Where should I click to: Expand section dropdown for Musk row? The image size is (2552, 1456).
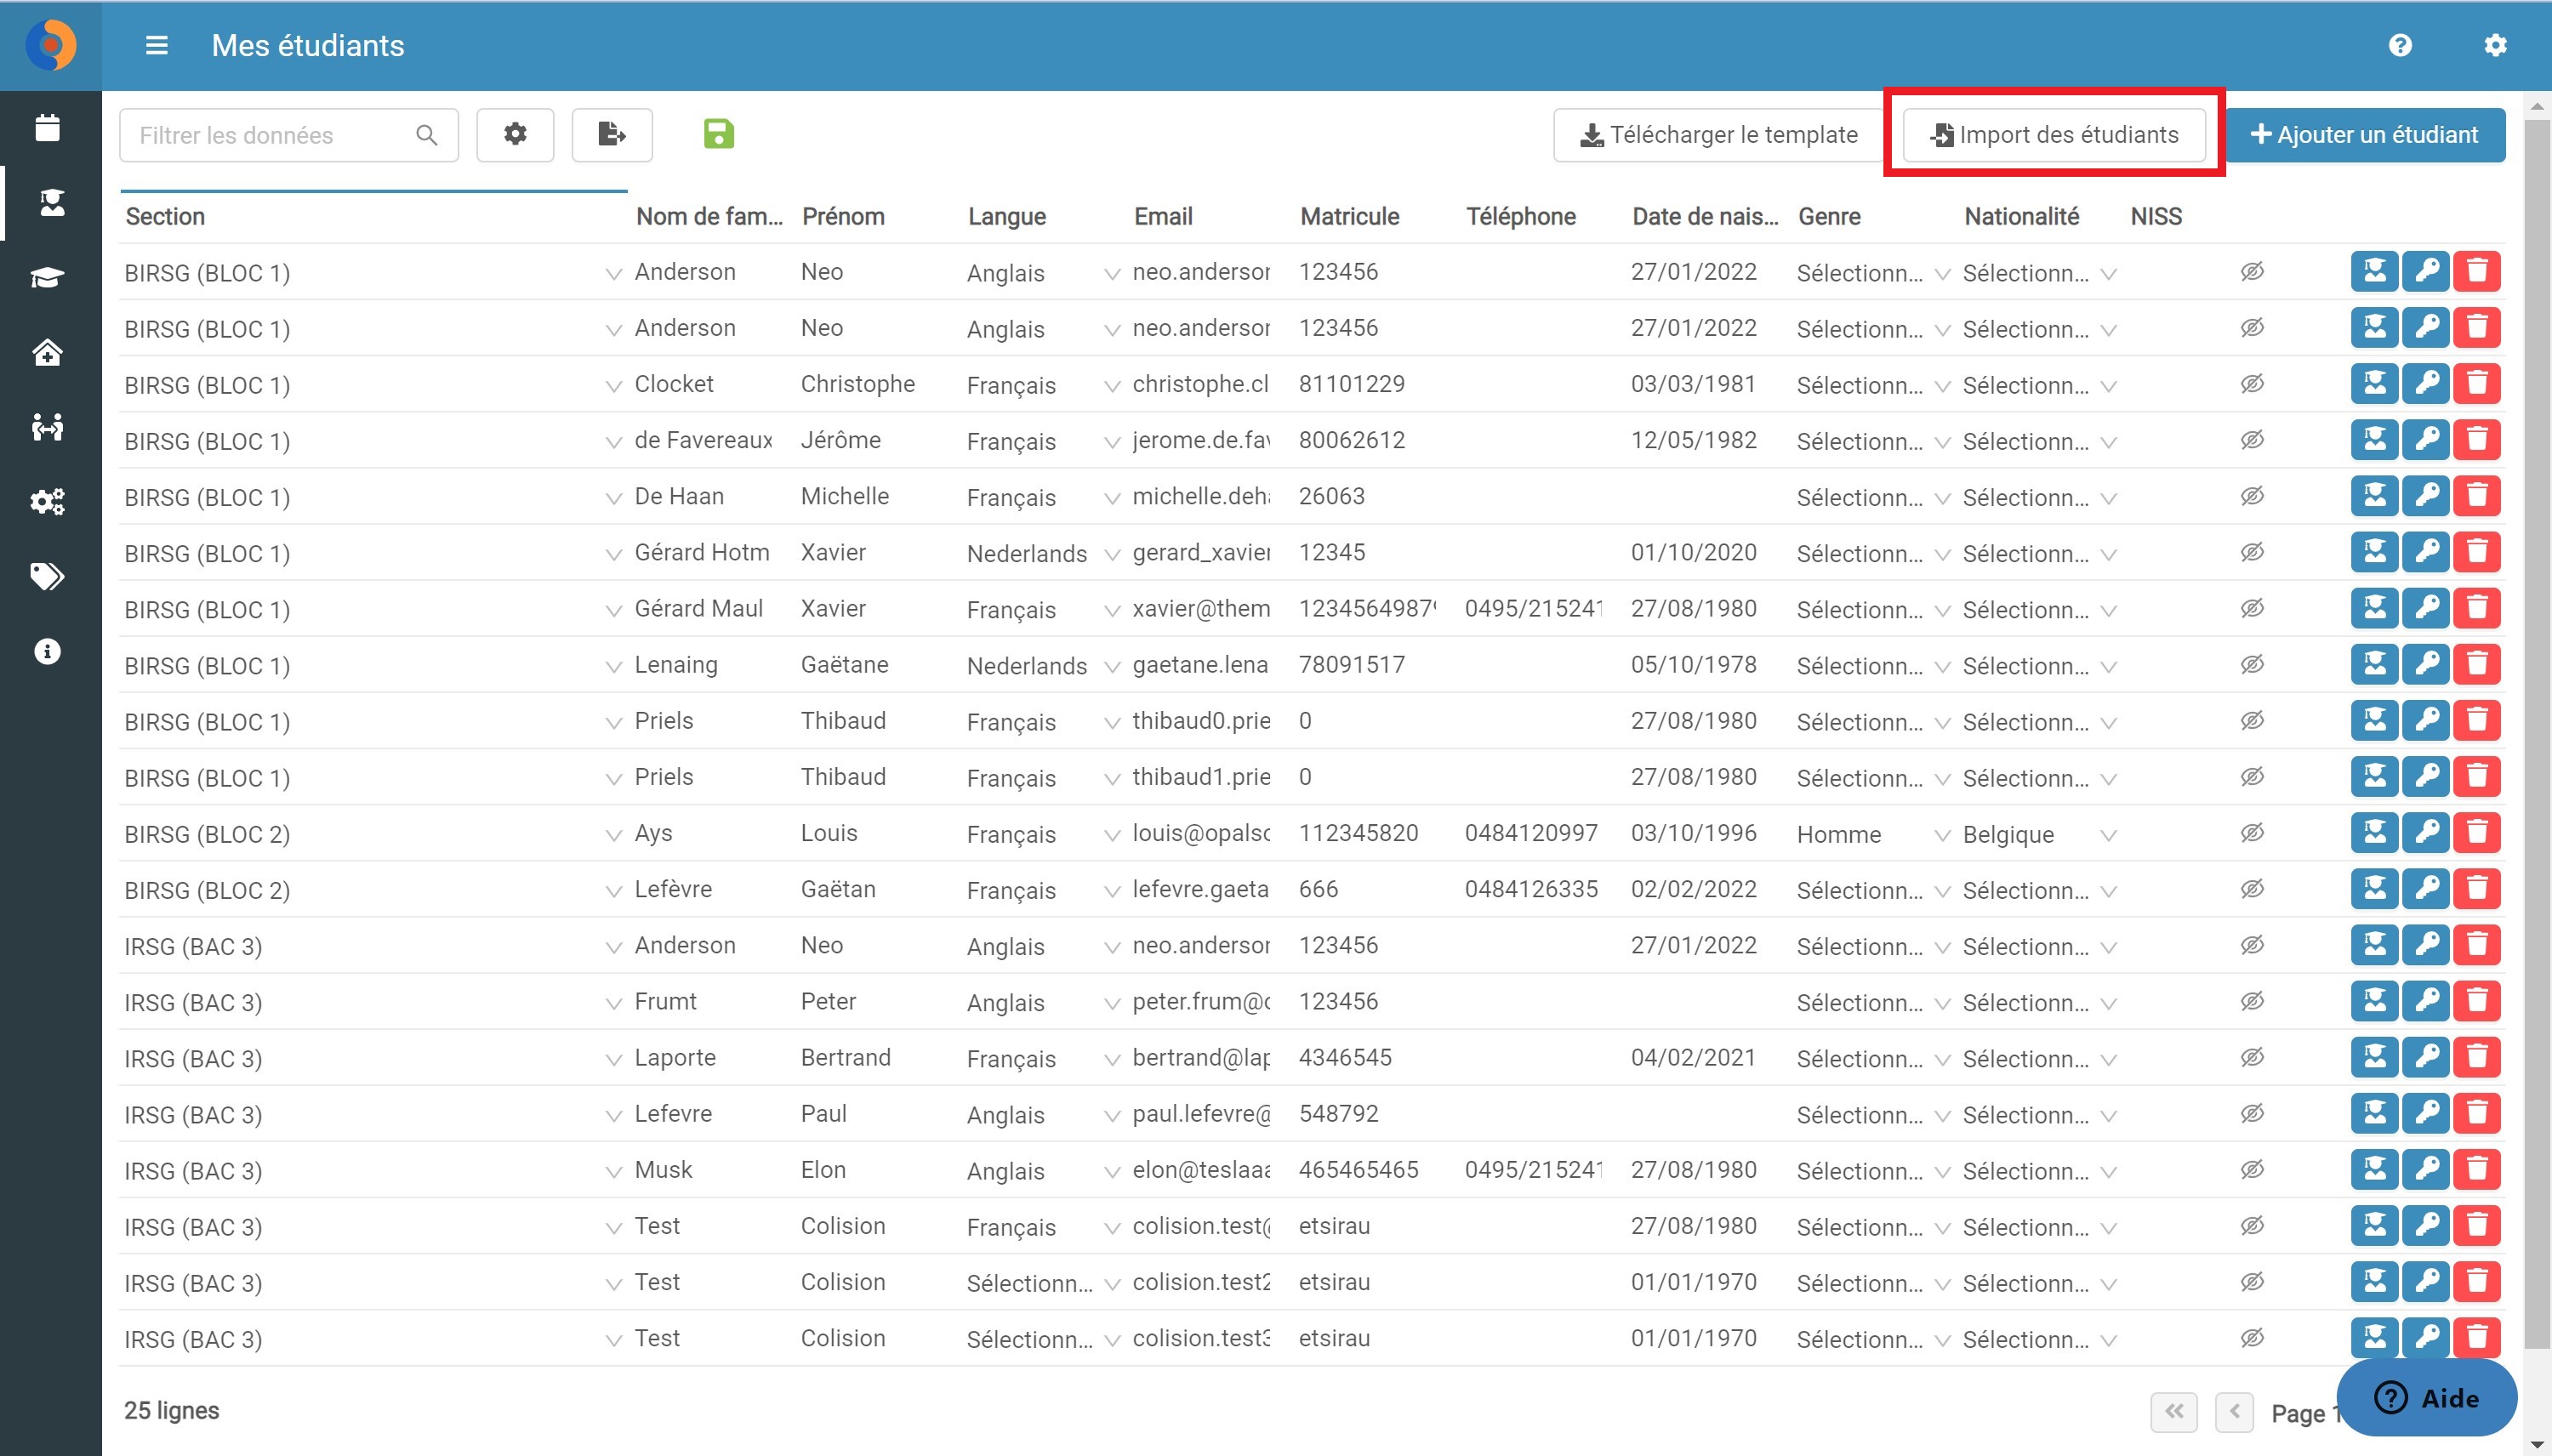tap(614, 1172)
